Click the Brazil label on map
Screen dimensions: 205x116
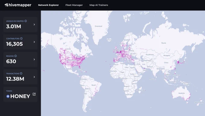point(94,85)
